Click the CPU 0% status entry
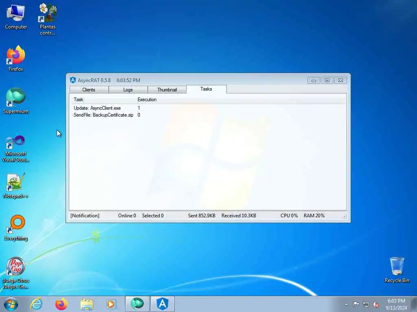 289,216
